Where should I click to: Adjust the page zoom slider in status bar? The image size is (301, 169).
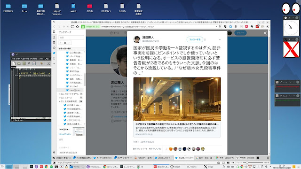(253, 163)
